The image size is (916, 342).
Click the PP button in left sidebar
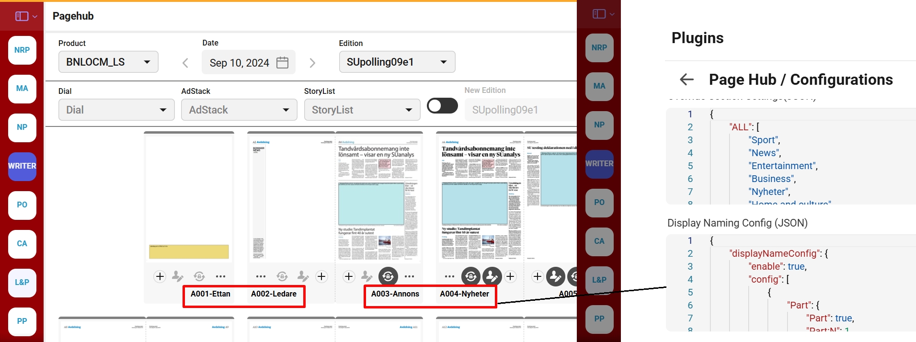point(22,321)
